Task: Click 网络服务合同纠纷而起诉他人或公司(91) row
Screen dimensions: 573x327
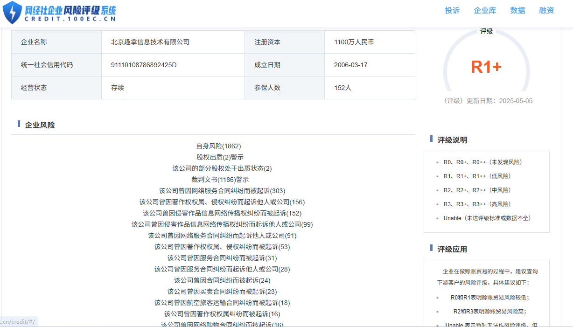Action: 222,236
